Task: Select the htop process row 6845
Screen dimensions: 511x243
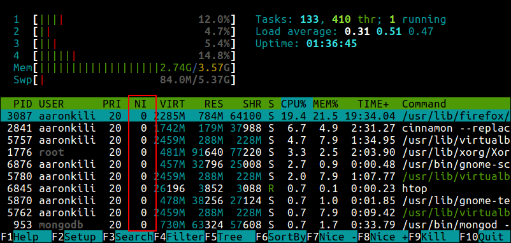Action: [x=255, y=189]
